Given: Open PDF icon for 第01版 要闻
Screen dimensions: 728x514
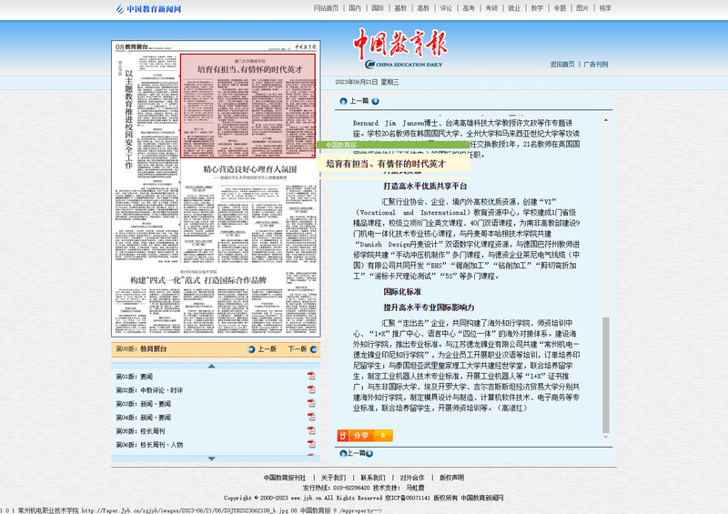Looking at the screenshot, I should (311, 377).
